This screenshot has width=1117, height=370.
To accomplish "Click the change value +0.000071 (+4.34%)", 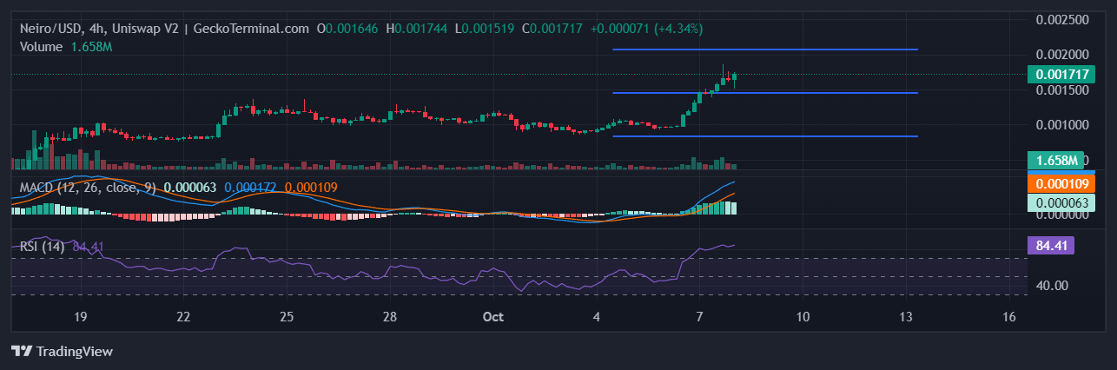I will tap(646, 29).
